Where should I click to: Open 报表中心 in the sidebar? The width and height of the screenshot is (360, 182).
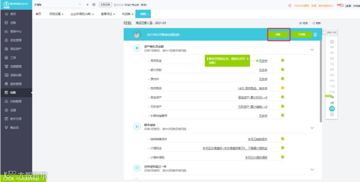pyautogui.click(x=16, y=31)
